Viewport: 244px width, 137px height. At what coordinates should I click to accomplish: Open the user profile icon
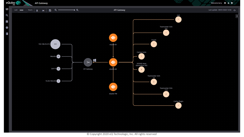click(x=228, y=3)
